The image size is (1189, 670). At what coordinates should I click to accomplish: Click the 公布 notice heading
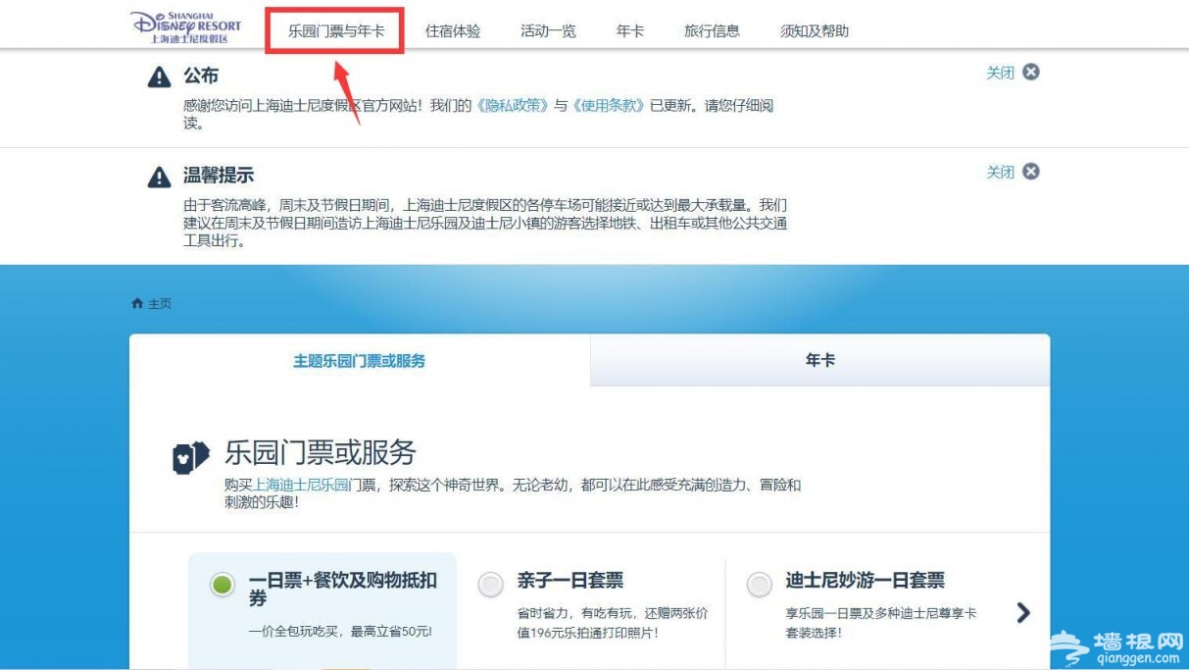pyautogui.click(x=201, y=76)
